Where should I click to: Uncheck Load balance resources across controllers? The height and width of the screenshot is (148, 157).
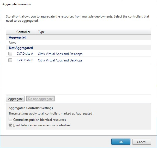[10, 125]
